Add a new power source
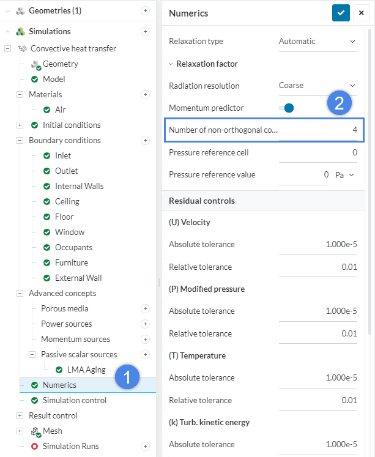This screenshot has height=457, width=375. [x=145, y=324]
